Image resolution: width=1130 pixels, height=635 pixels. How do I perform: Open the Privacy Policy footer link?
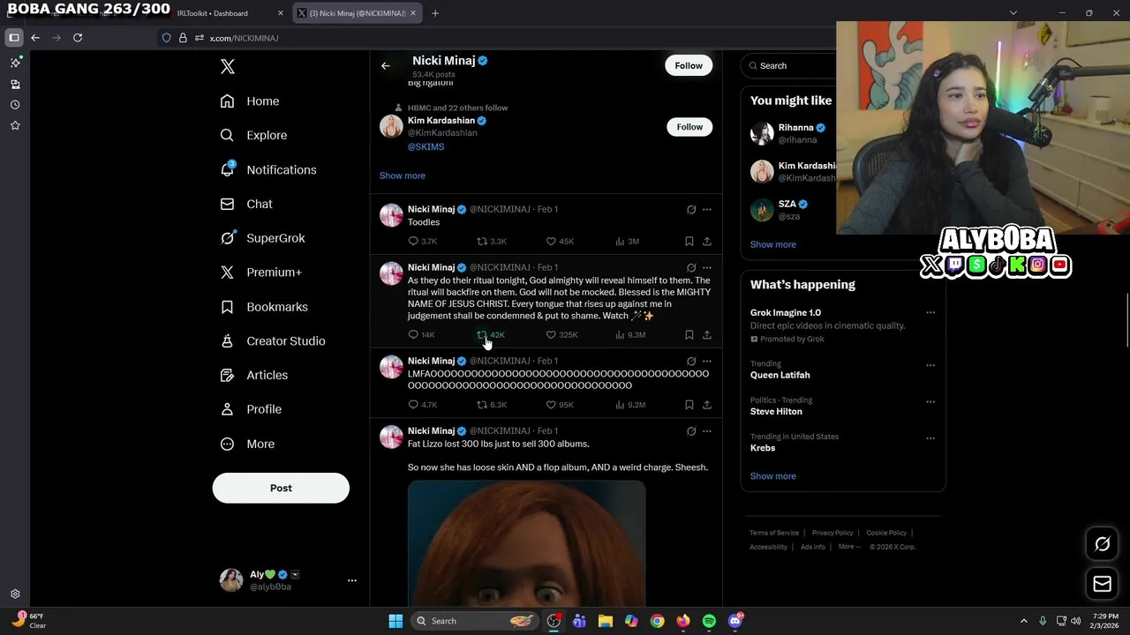[832, 533]
